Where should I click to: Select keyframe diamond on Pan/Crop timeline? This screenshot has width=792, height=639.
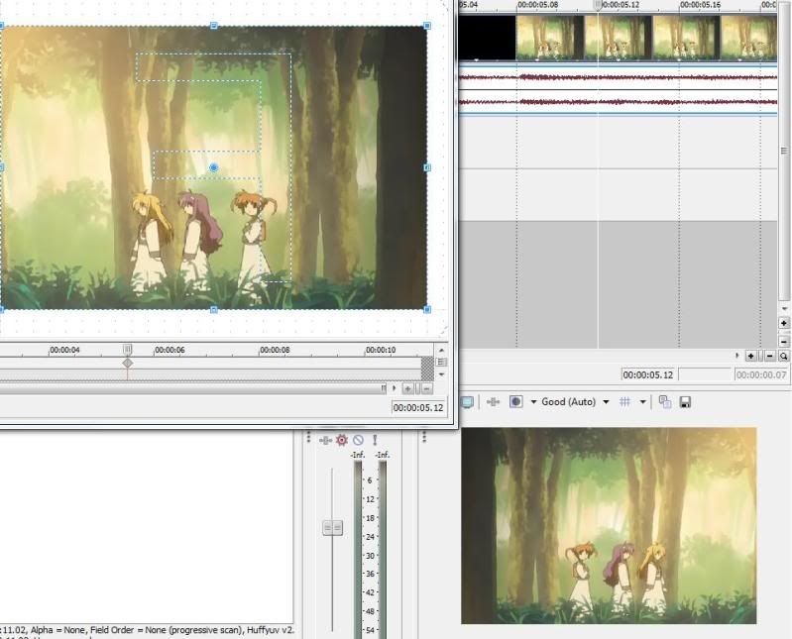(128, 363)
